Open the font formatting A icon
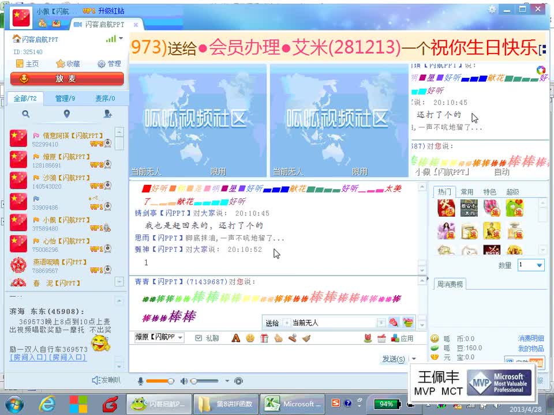 pyautogui.click(x=235, y=338)
